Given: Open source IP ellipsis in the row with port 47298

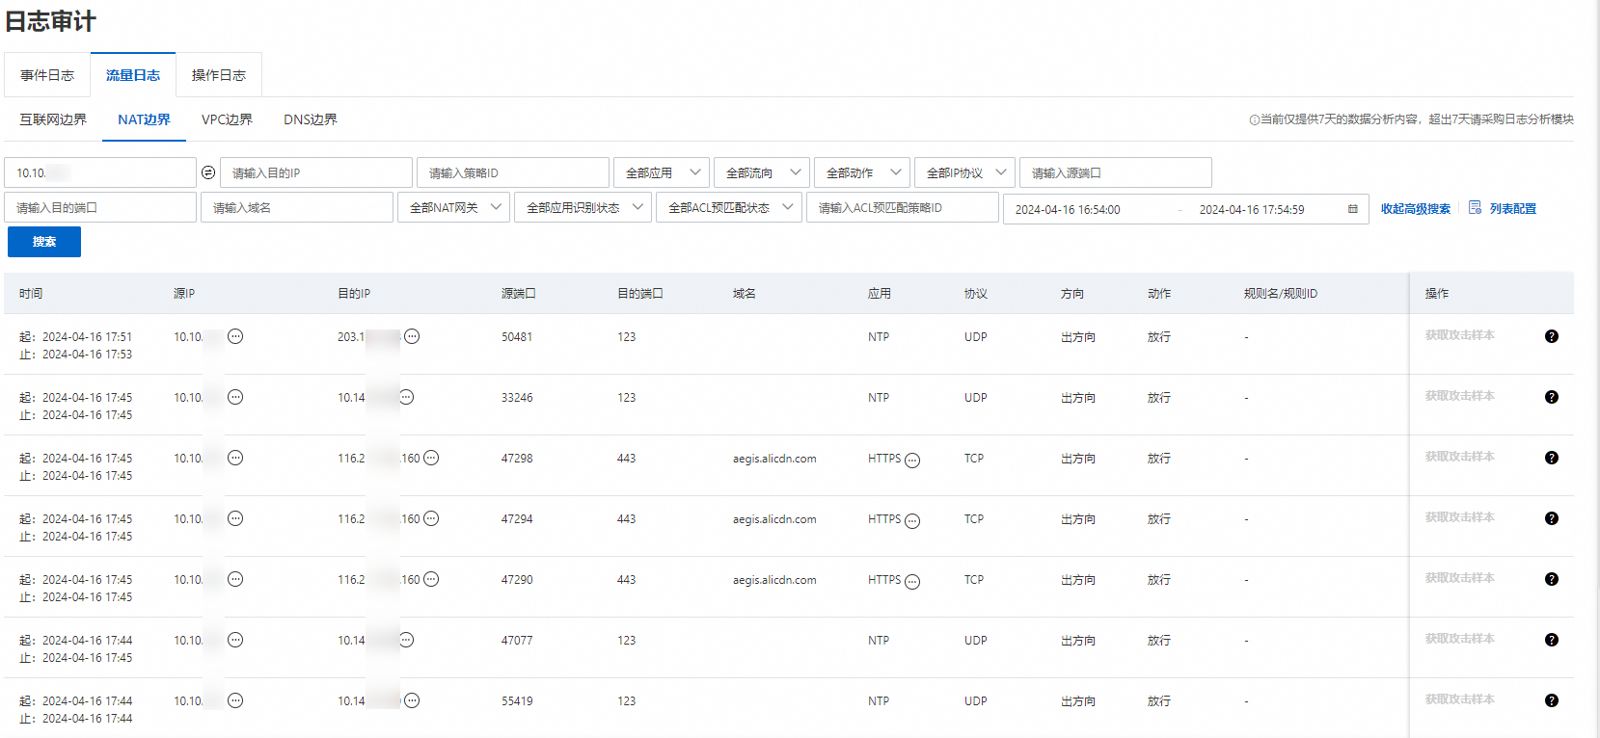Looking at the screenshot, I should coord(235,458).
